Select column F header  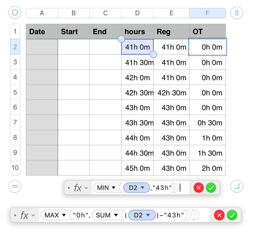[207, 13]
